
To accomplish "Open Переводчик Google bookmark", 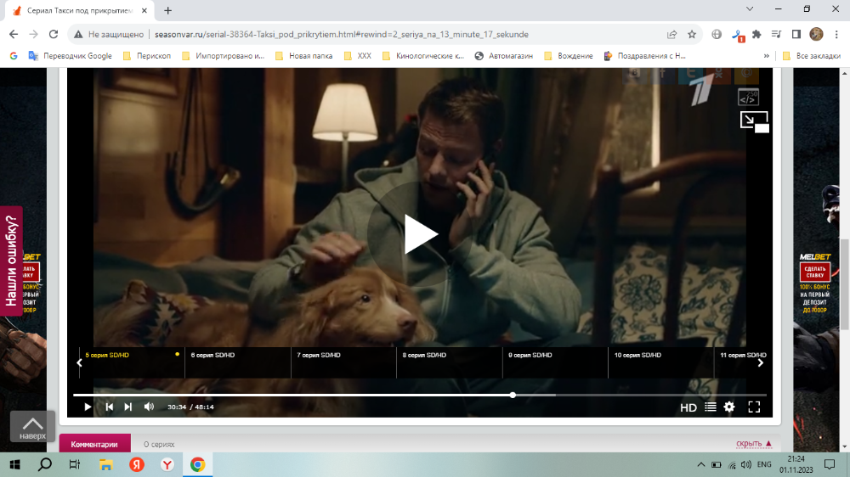I will point(71,56).
